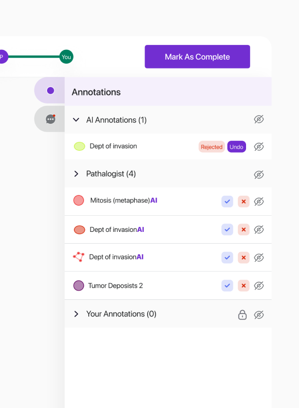Expand the Pathalogist (4) section
This screenshot has height=408, width=299.
click(76, 174)
